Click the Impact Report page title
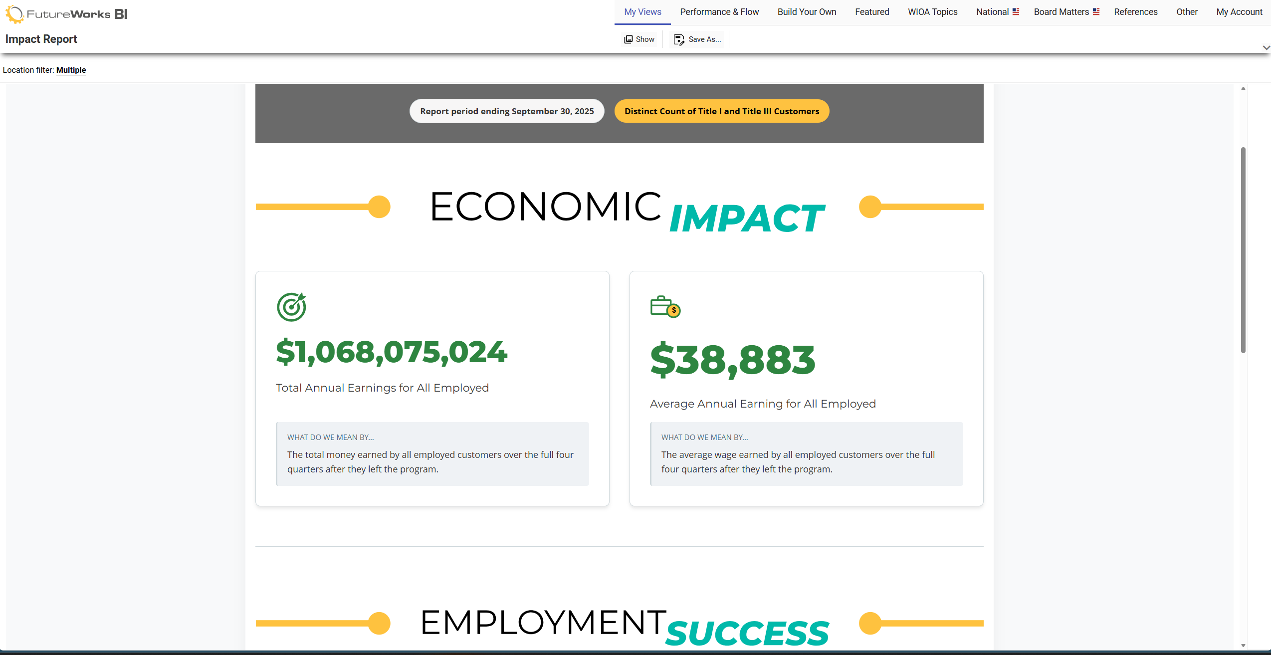The width and height of the screenshot is (1271, 655). (x=41, y=39)
